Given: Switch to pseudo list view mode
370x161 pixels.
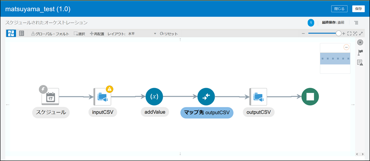Looking at the screenshot, I should (x=22, y=33).
